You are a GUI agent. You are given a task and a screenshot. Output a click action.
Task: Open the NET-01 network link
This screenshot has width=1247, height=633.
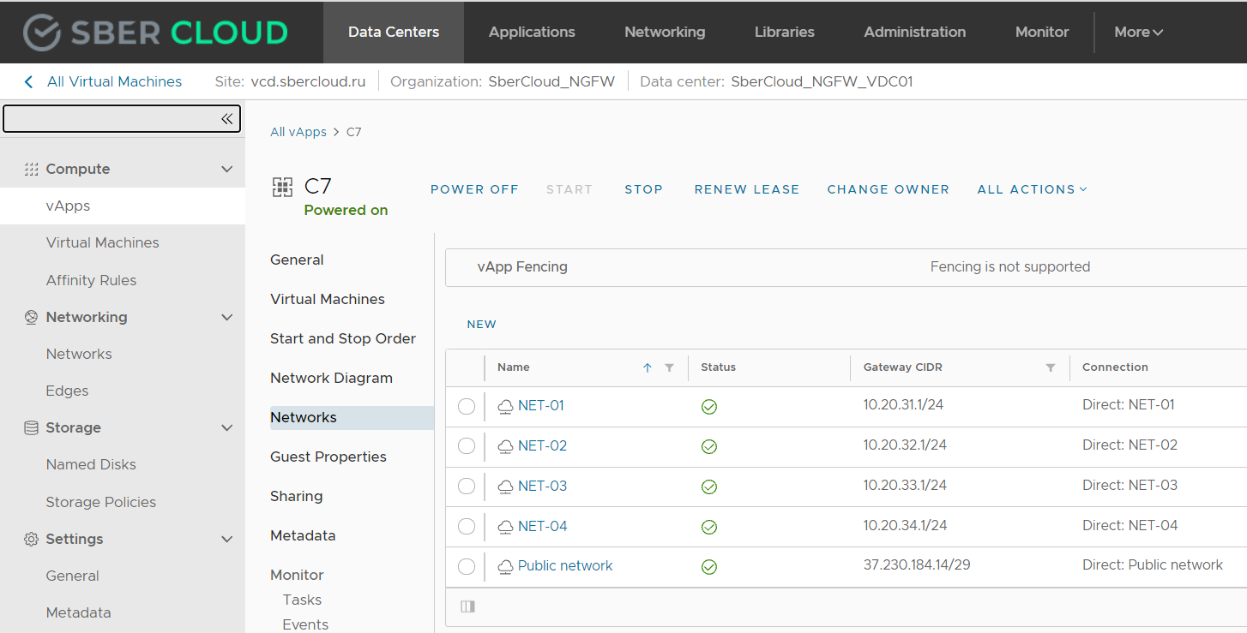[541, 406]
